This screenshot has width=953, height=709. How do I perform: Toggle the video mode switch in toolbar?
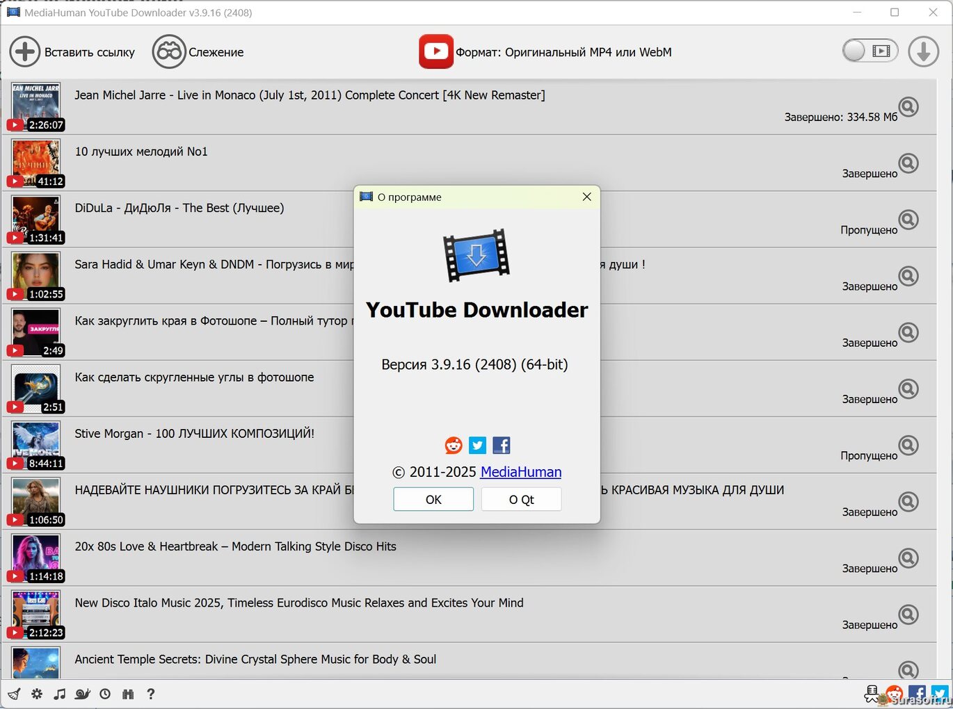(870, 51)
